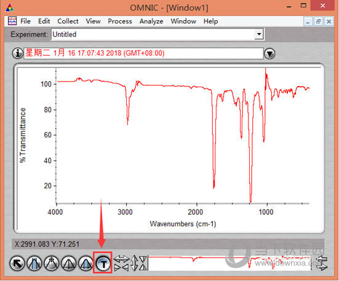The width and height of the screenshot is (339, 281).
Task: Choose the spectral cursor tool
Action: [52, 263]
